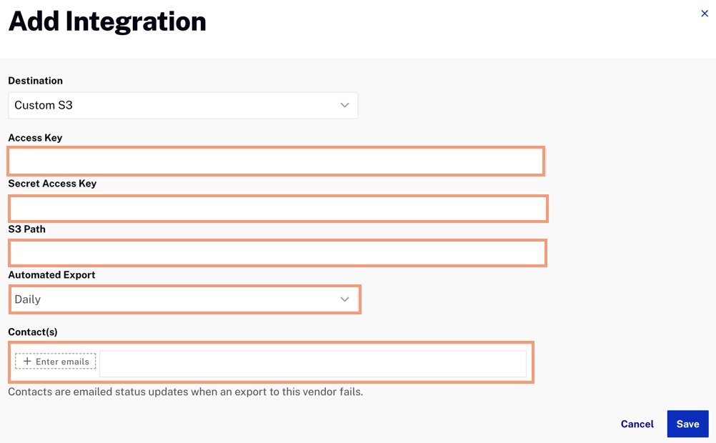The image size is (716, 443).
Task: Click the Automated Export label
Action: pyautogui.click(x=51, y=275)
